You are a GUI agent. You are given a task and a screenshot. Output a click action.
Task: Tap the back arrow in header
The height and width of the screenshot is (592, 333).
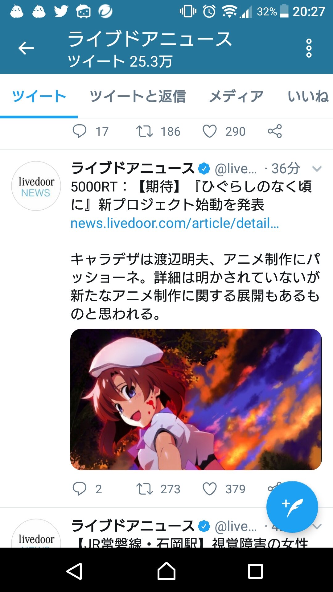click(x=26, y=48)
